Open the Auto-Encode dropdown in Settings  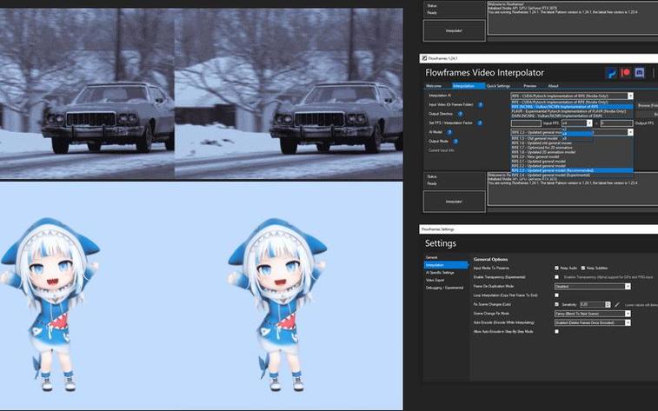(x=592, y=323)
